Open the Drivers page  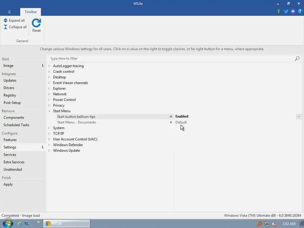click(23, 88)
